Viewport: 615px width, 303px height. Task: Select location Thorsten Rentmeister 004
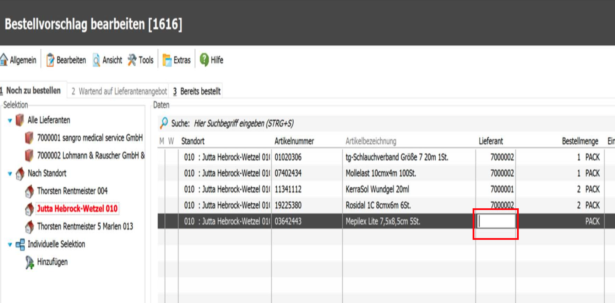click(72, 191)
